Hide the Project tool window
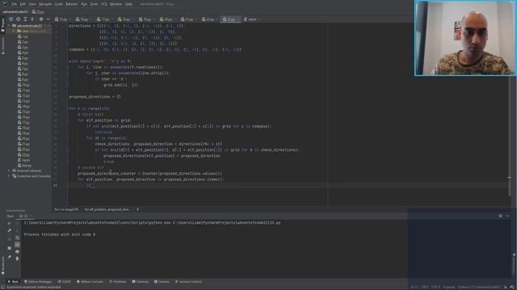517x290 pixels. 48,19
